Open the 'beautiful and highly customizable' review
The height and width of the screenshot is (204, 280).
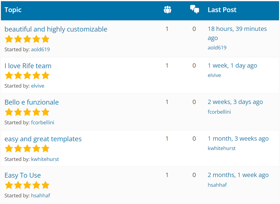[56, 29]
